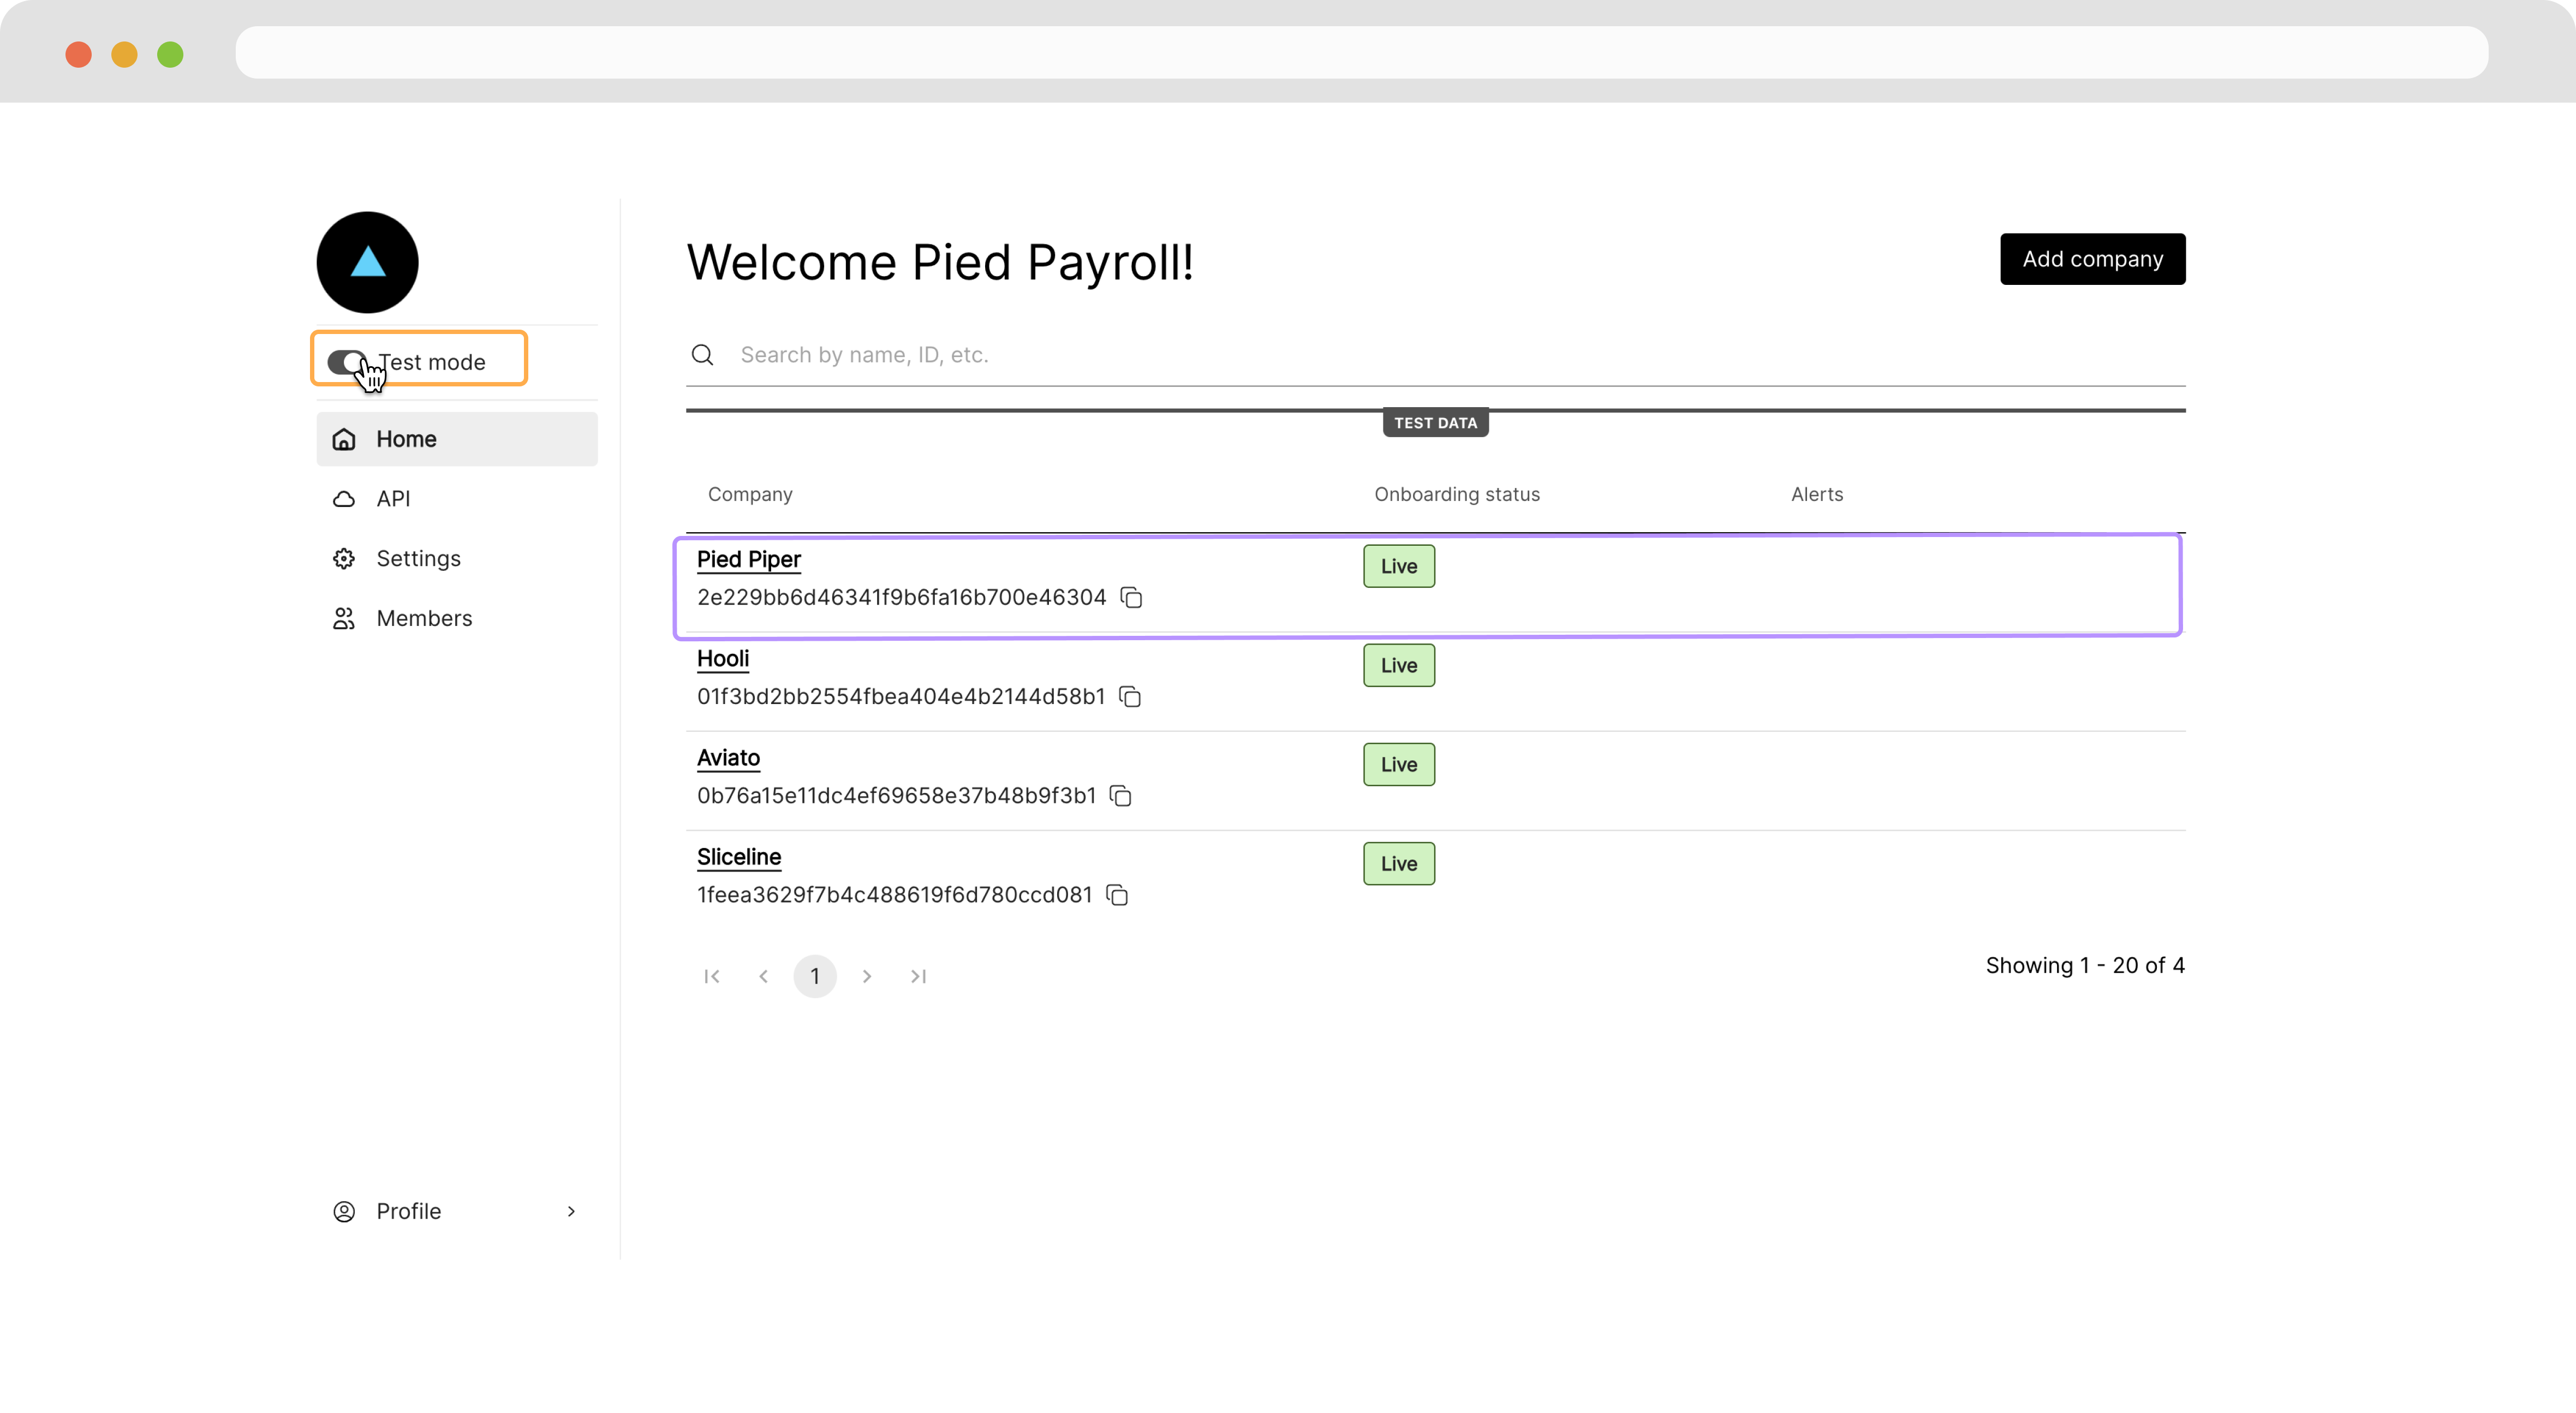
Task: Open the Sliceline company link
Action: click(738, 857)
